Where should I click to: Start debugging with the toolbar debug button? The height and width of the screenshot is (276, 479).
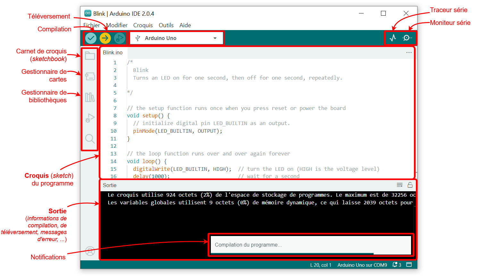click(120, 38)
